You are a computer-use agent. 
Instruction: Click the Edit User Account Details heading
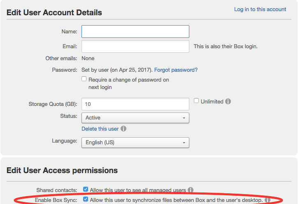pyautogui.click(x=54, y=12)
